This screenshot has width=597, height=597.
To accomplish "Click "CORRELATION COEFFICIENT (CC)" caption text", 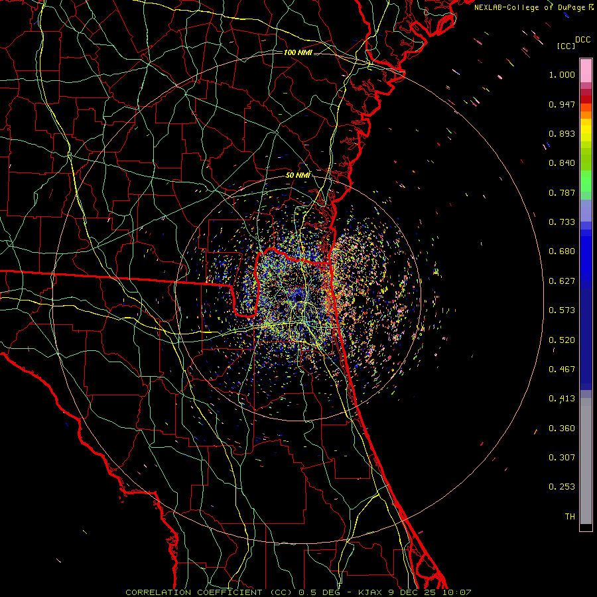I will [x=209, y=592].
